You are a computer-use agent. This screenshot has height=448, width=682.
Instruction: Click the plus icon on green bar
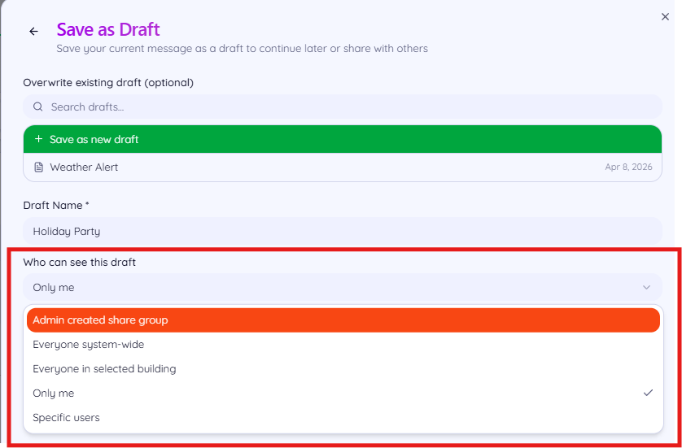click(x=39, y=139)
